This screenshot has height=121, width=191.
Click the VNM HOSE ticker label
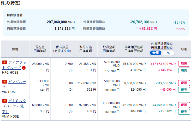pyautogui.click(x=10, y=117)
